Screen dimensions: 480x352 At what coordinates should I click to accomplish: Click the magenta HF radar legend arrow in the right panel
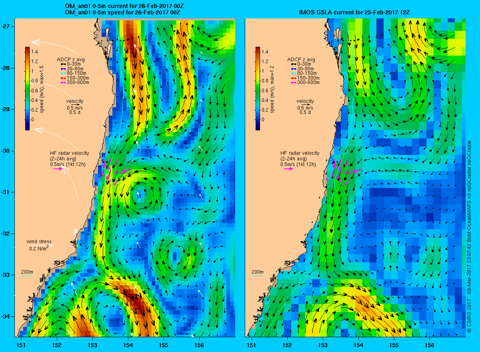[288, 169]
